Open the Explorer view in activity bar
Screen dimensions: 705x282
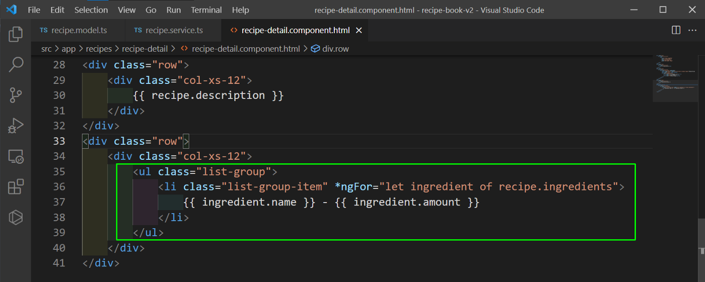click(x=16, y=34)
